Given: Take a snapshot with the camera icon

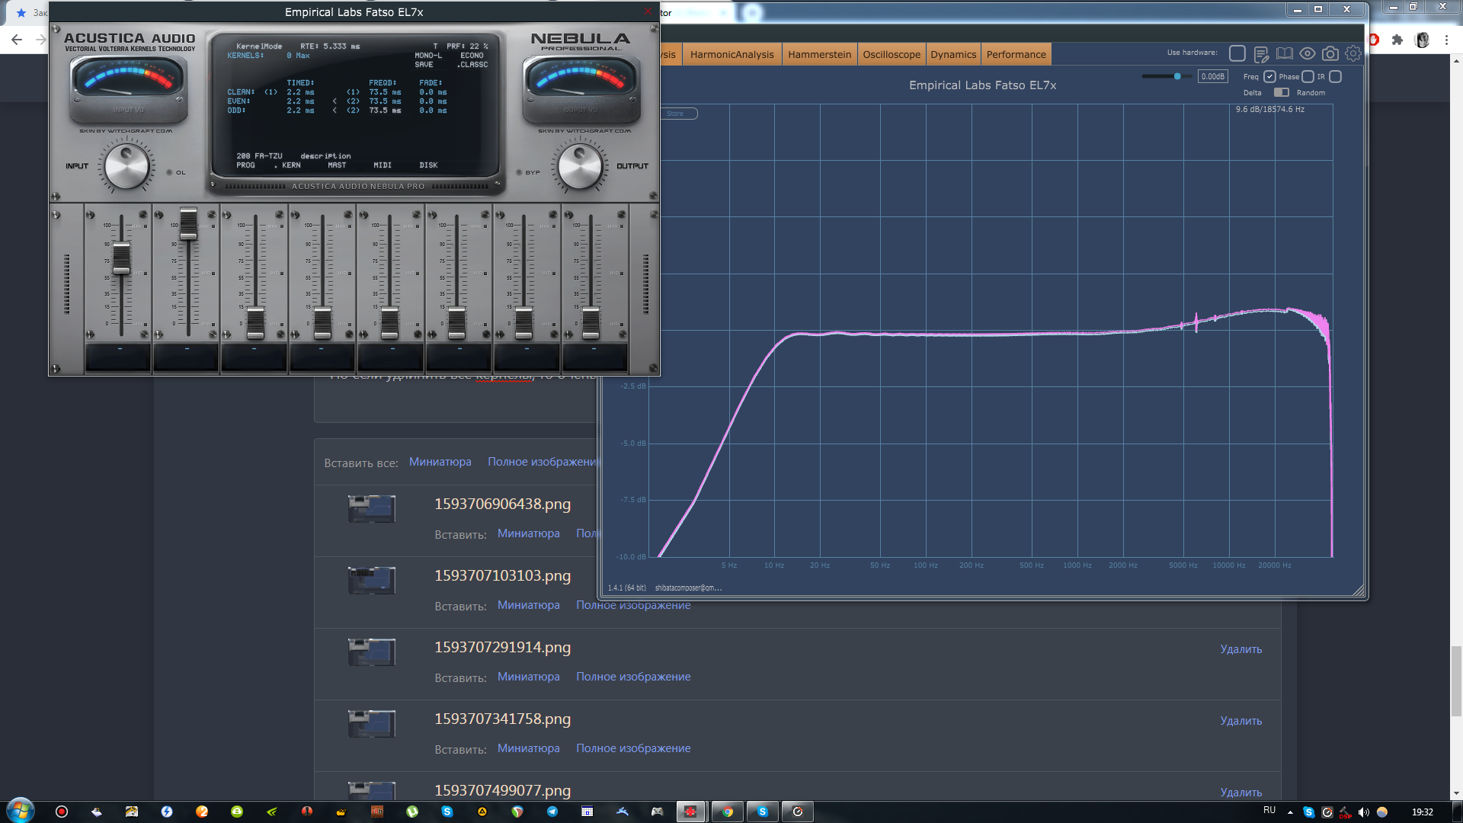Looking at the screenshot, I should click(1330, 53).
